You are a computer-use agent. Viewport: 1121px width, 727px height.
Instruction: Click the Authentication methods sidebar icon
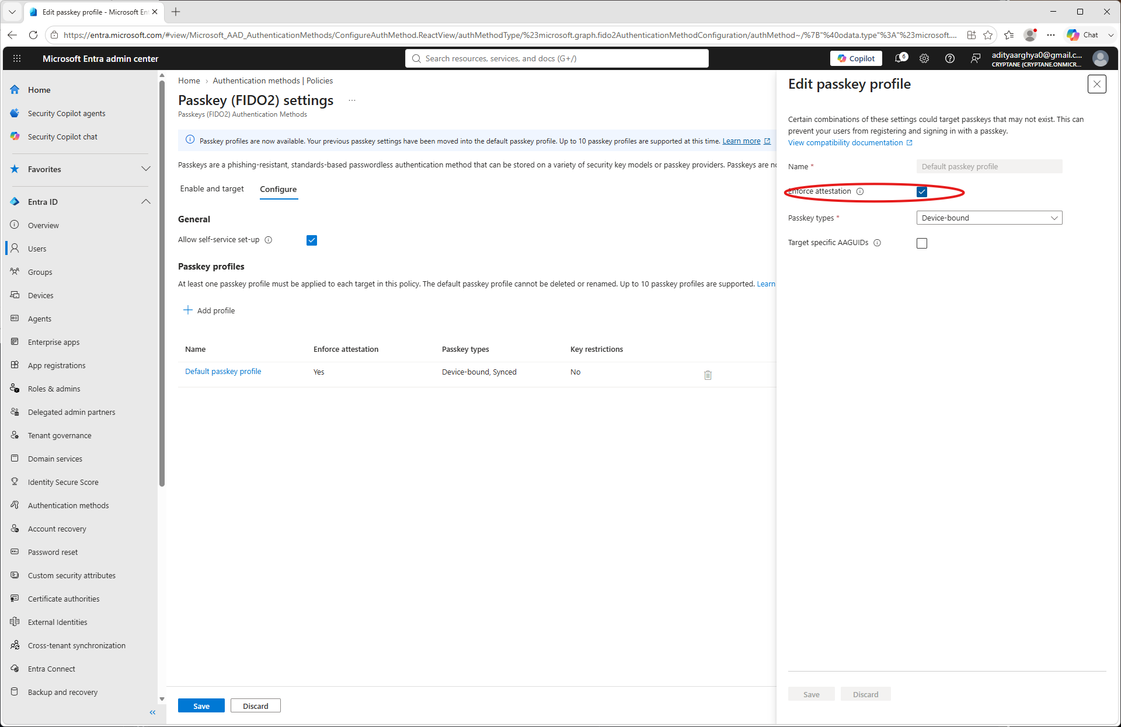point(15,505)
